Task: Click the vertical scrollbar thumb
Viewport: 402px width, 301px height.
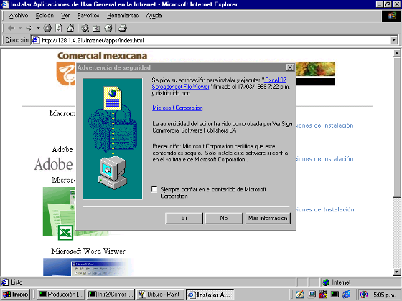Action: pyautogui.click(x=397, y=128)
